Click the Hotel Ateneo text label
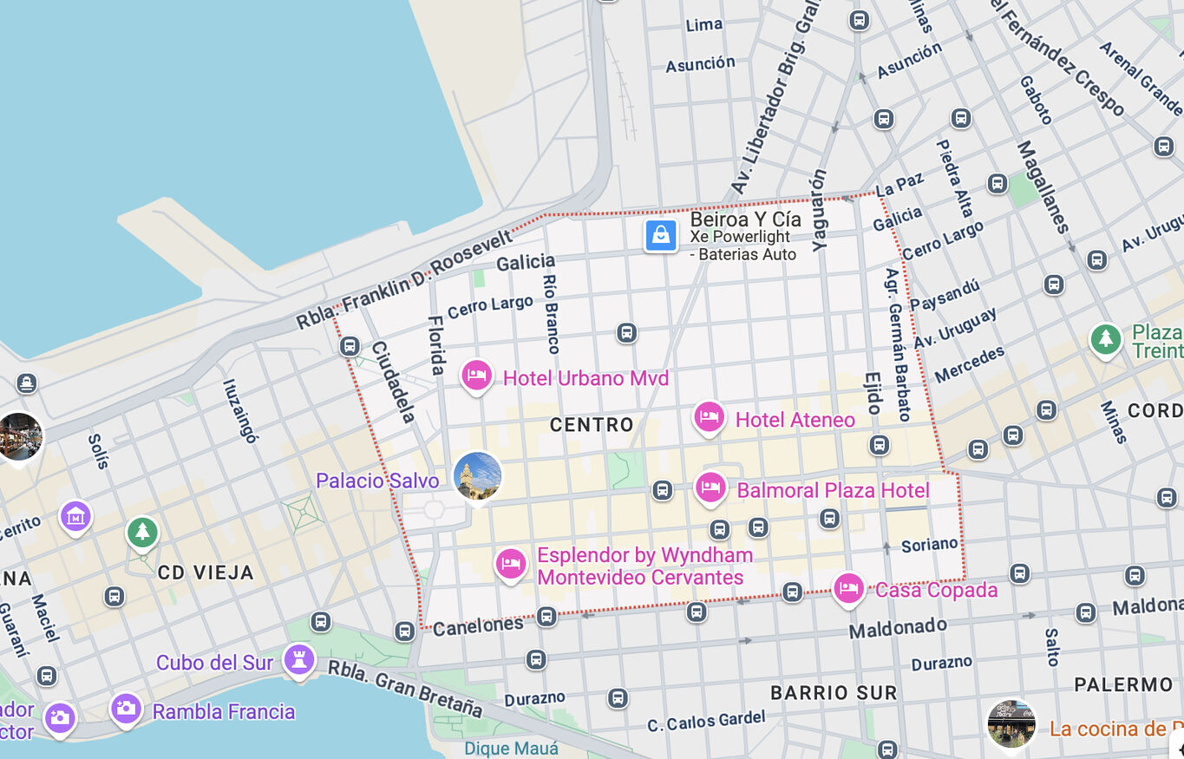This screenshot has height=759, width=1184. (795, 420)
